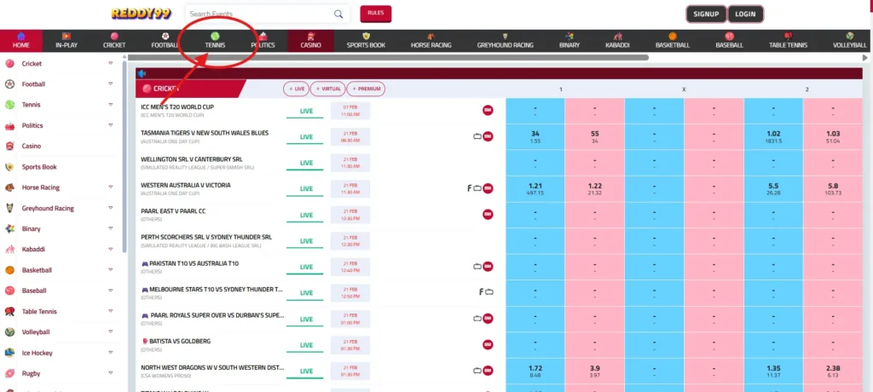Click the speaker announcement icon in the maroon bar
The height and width of the screenshot is (392, 873).
[x=142, y=73]
